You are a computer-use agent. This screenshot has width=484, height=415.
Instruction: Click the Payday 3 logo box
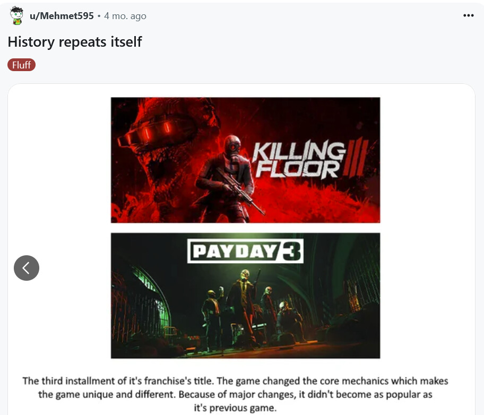245,250
